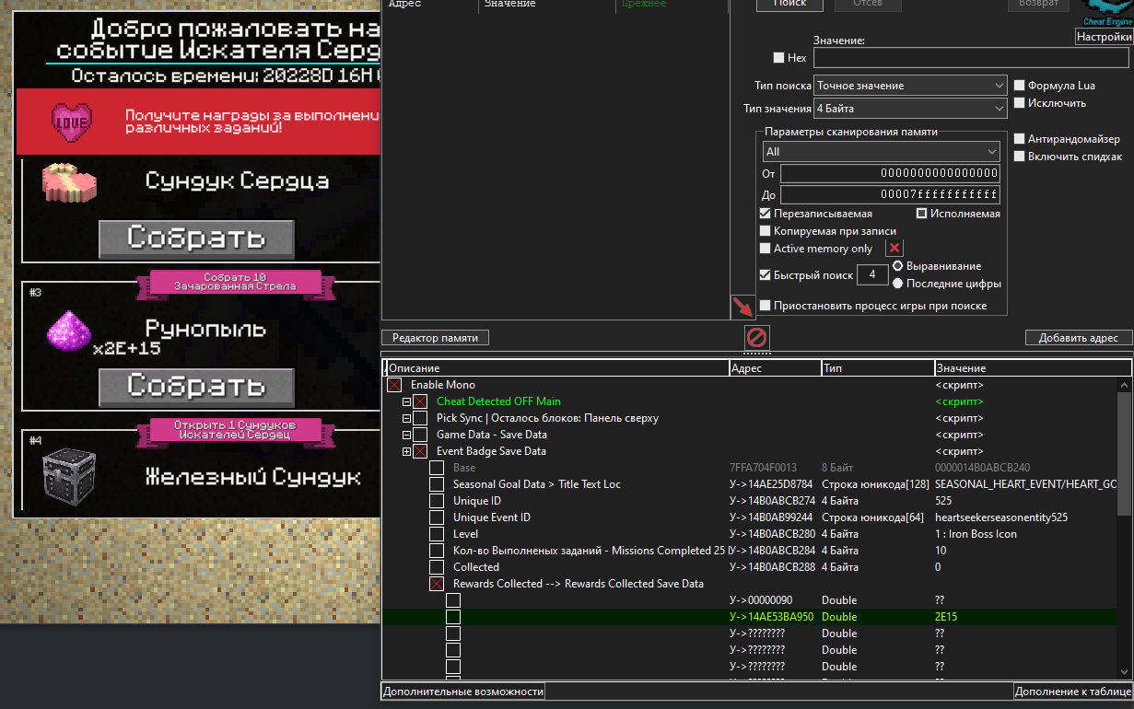Click the address table vertical scrollbar
Viewport: 1134px width, 709px height.
pyautogui.click(x=1124, y=452)
